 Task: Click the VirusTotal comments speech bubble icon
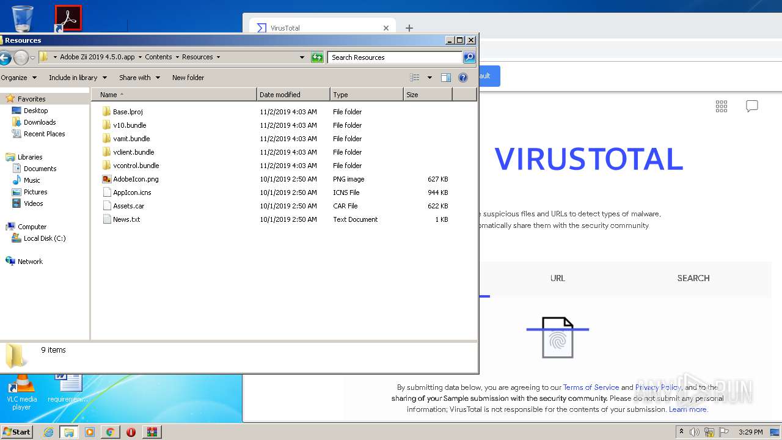click(752, 106)
